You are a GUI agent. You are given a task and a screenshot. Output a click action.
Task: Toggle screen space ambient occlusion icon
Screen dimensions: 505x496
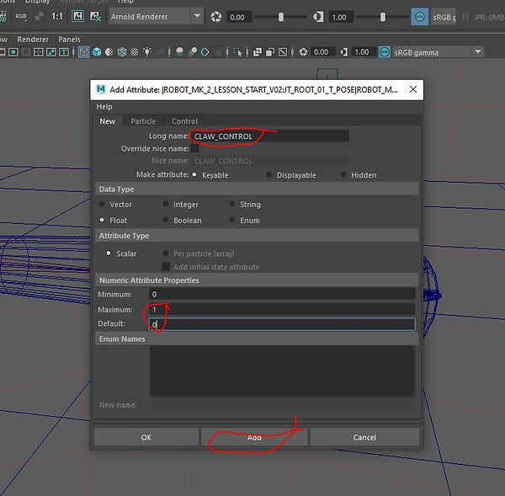coord(180,52)
